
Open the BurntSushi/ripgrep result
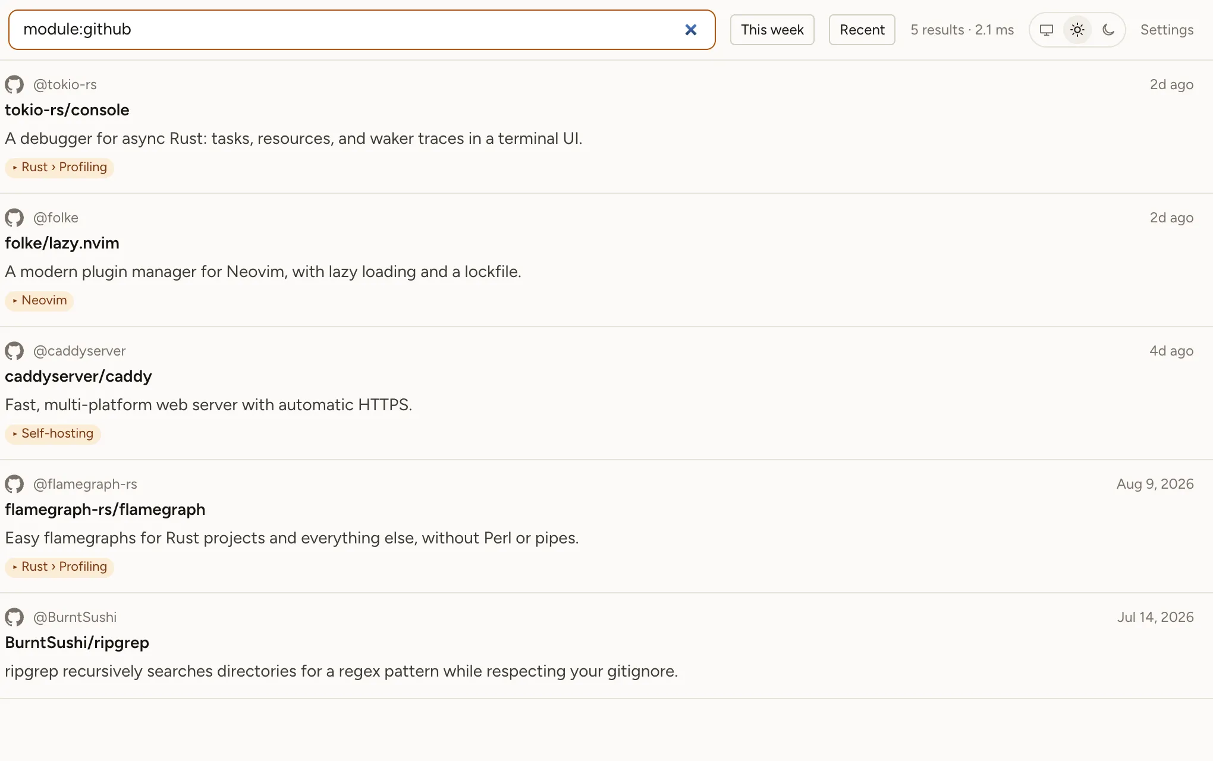pyautogui.click(x=77, y=643)
